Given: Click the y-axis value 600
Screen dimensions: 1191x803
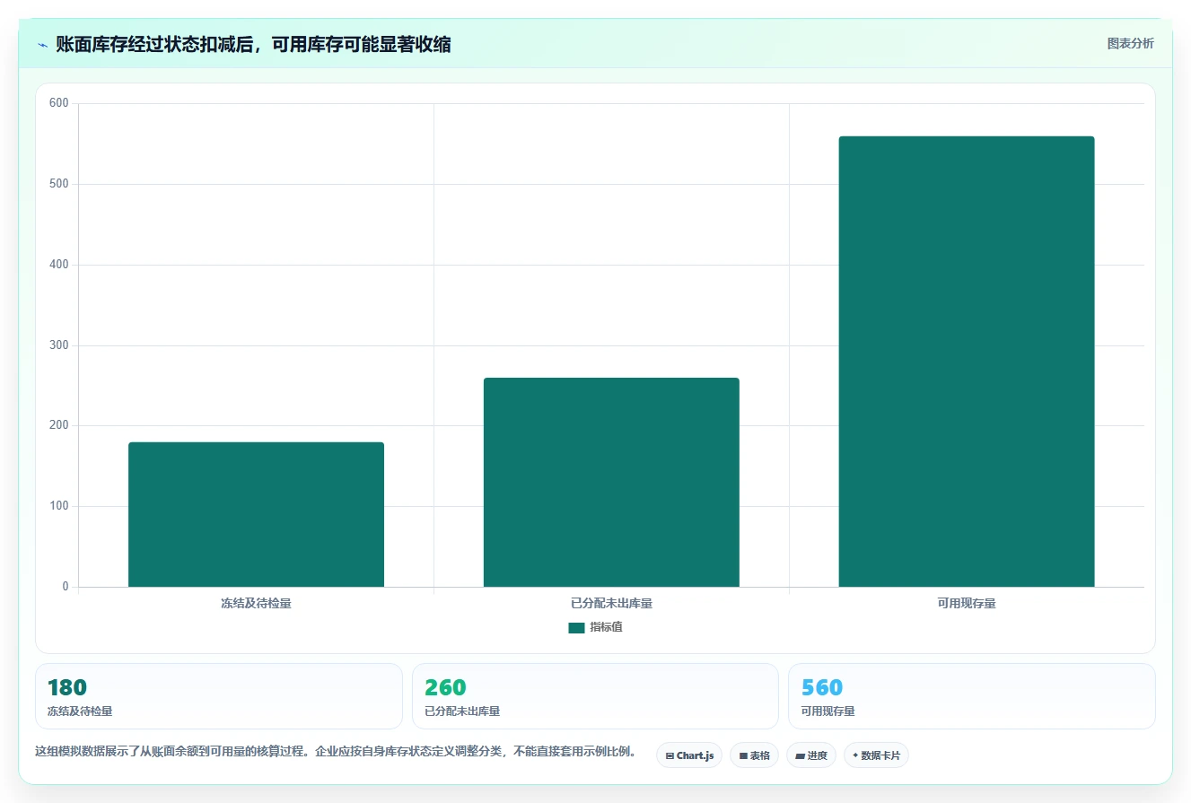Looking at the screenshot, I should click(59, 103).
